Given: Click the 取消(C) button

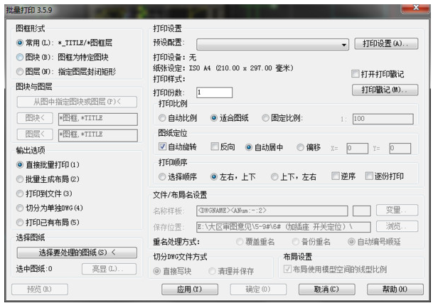Looking at the screenshot, I should point(327,289).
